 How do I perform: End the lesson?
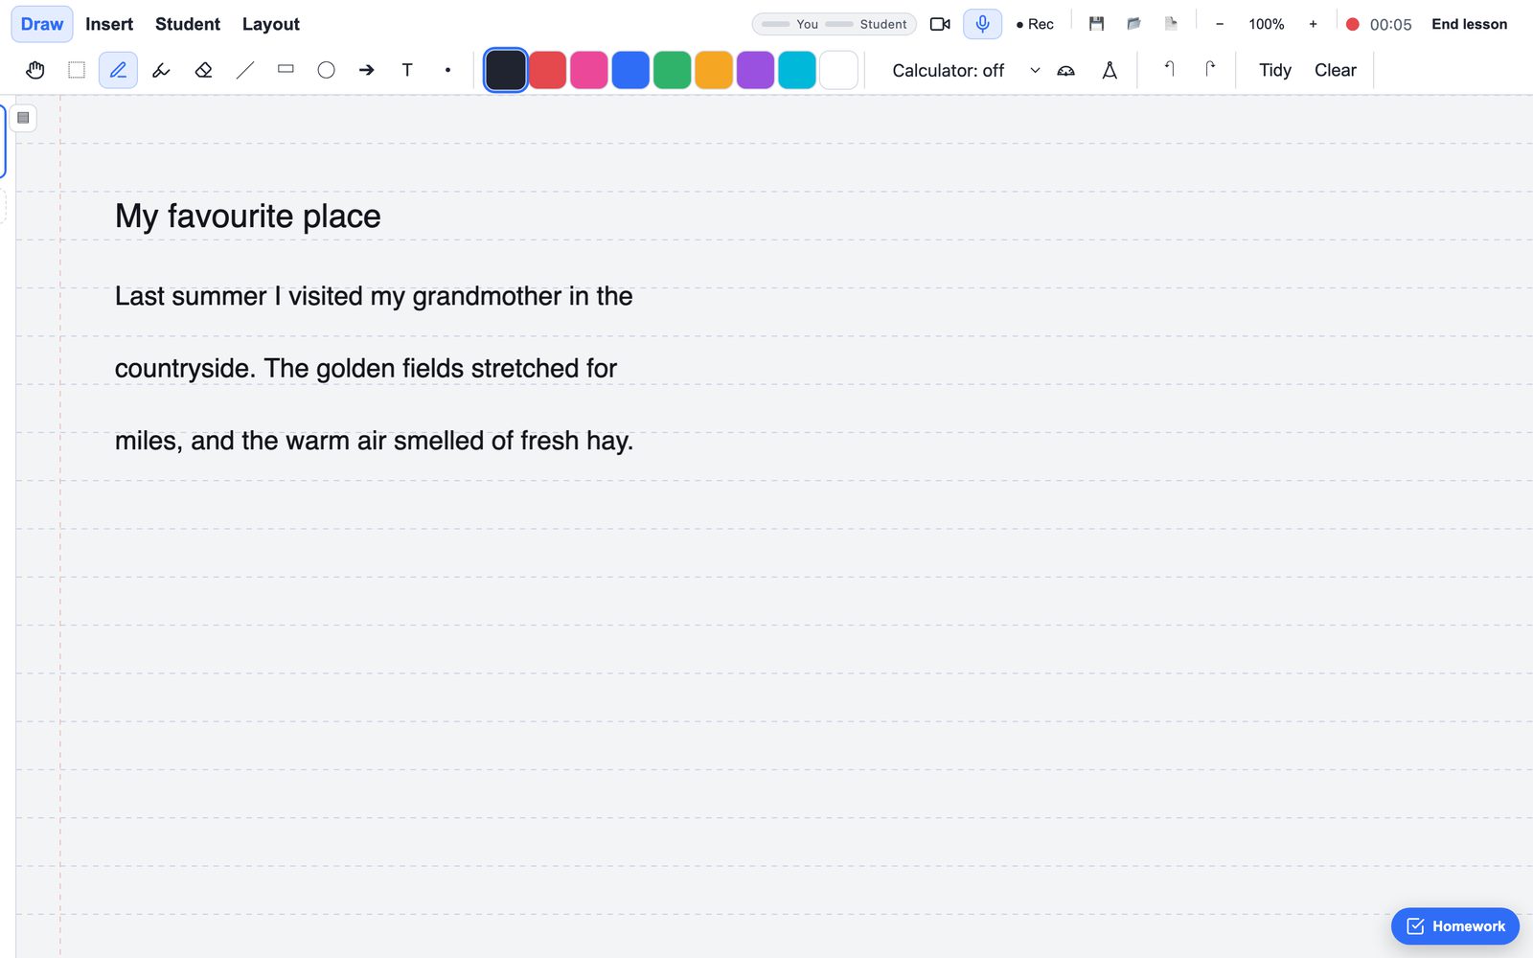coord(1469,24)
